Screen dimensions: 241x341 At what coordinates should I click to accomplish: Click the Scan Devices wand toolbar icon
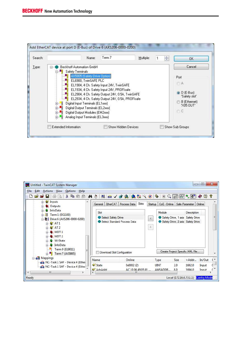[144, 196]
